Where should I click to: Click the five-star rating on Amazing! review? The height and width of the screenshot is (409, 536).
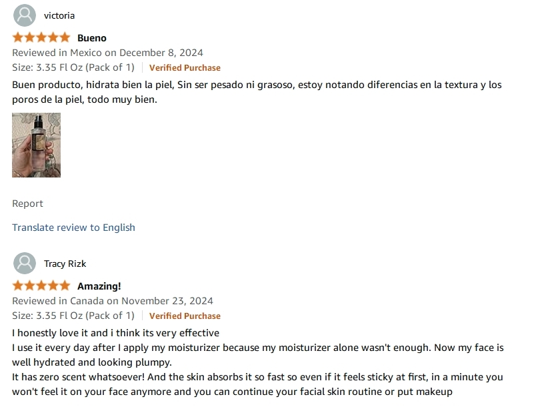pyautogui.click(x=41, y=286)
